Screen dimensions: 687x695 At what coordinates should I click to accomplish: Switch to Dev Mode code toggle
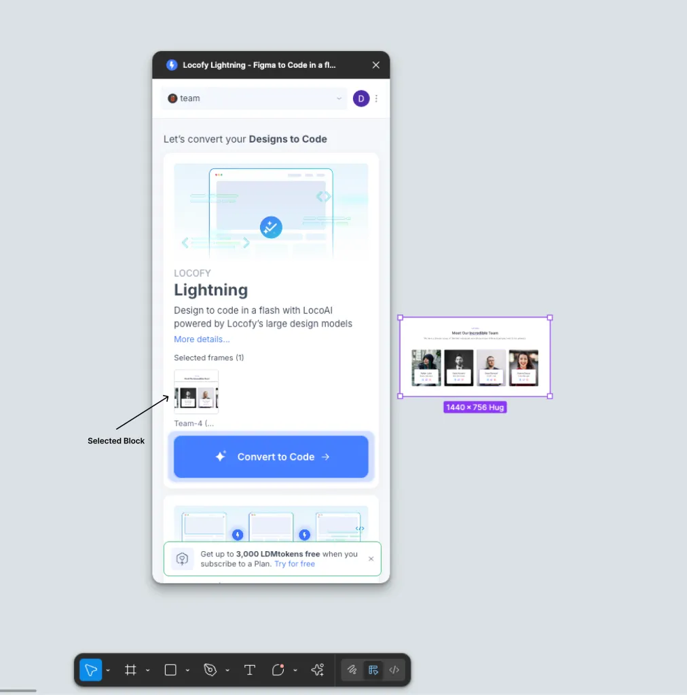coord(394,670)
